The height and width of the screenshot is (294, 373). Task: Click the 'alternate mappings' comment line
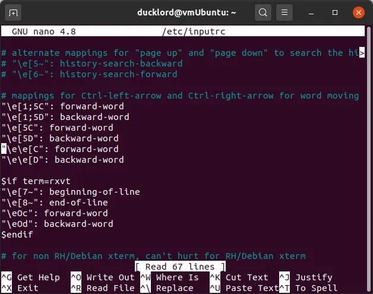[180, 53]
